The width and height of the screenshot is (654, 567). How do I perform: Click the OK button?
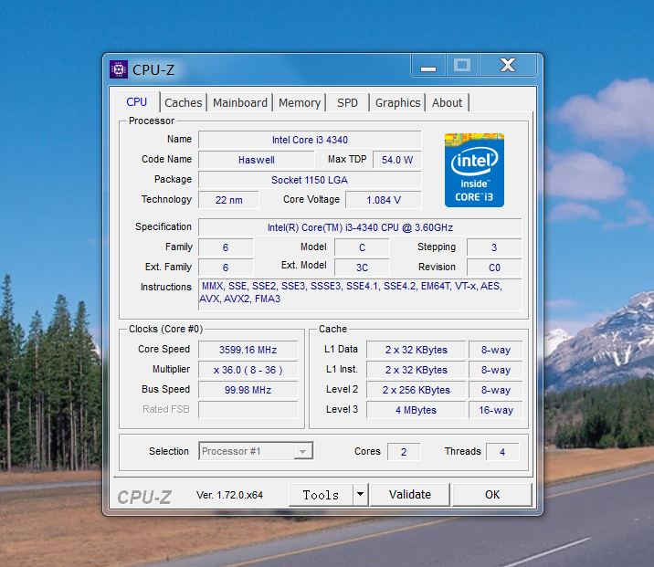492,494
